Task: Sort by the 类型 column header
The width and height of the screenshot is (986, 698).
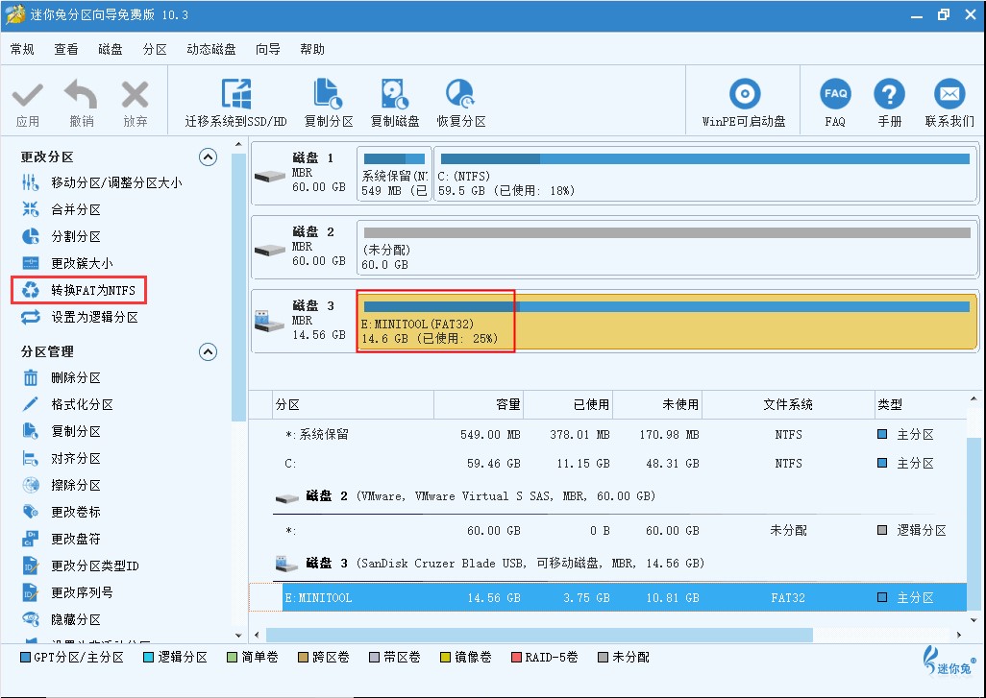Action: pos(921,404)
